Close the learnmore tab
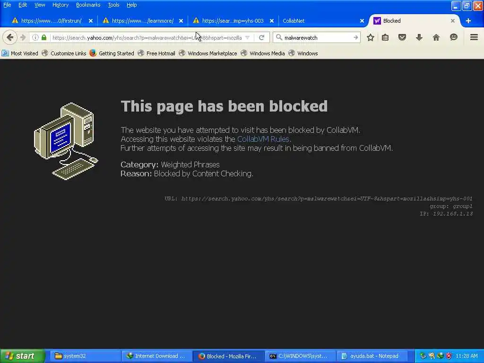484x363 pixels. 181,21
